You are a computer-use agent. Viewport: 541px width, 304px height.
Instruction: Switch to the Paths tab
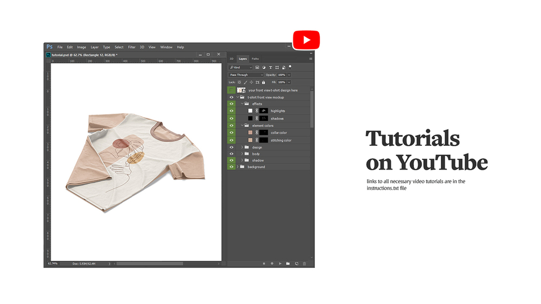coord(255,59)
